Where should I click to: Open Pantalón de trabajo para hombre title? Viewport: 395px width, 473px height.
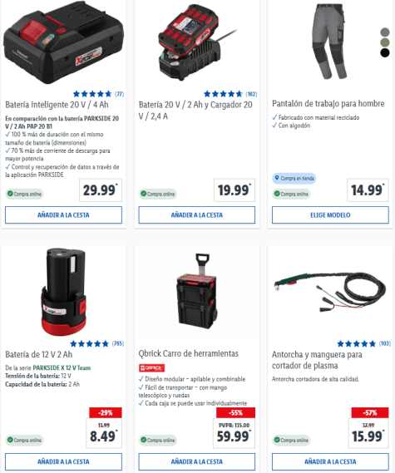point(328,103)
